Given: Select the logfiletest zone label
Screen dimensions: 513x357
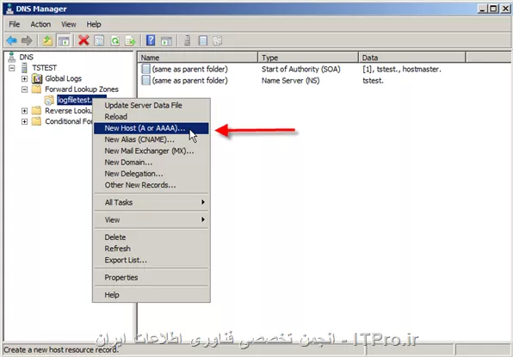Looking at the screenshot, I should pos(75,100).
